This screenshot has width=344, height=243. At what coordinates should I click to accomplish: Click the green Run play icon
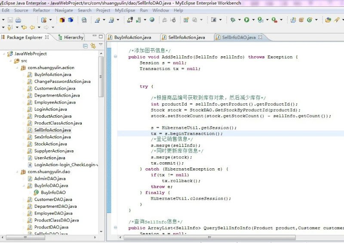point(246,20)
